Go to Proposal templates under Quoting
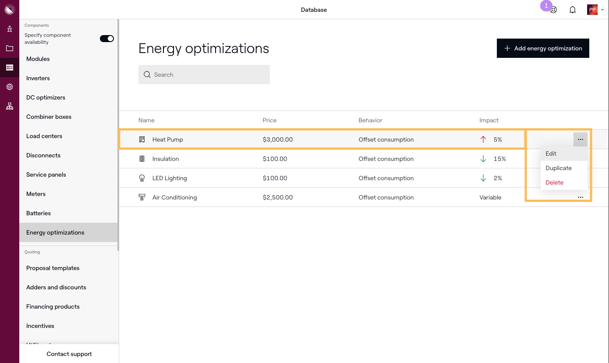This screenshot has height=363, width=609. point(53,268)
